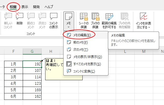The height and width of the screenshot is (105, 164).
Task: Select 前のメモ(P) menu item
Action: click(86, 42)
